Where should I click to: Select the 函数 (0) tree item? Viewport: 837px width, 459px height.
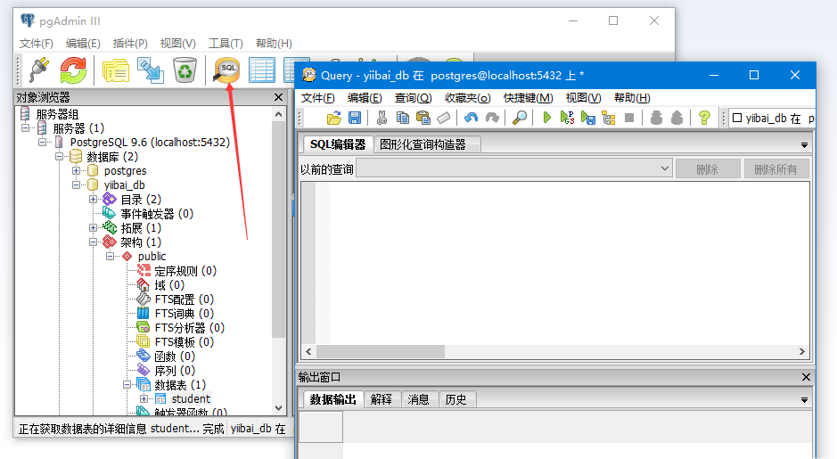click(x=175, y=356)
